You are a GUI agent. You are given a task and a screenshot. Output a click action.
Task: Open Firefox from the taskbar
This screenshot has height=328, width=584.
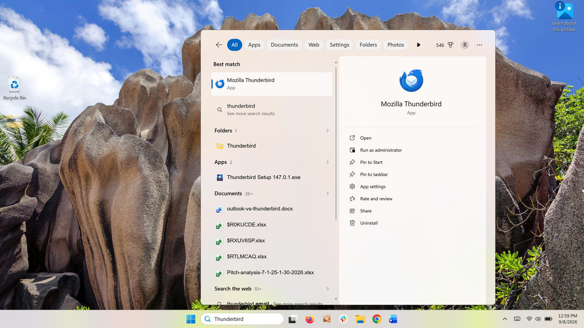[x=310, y=319]
